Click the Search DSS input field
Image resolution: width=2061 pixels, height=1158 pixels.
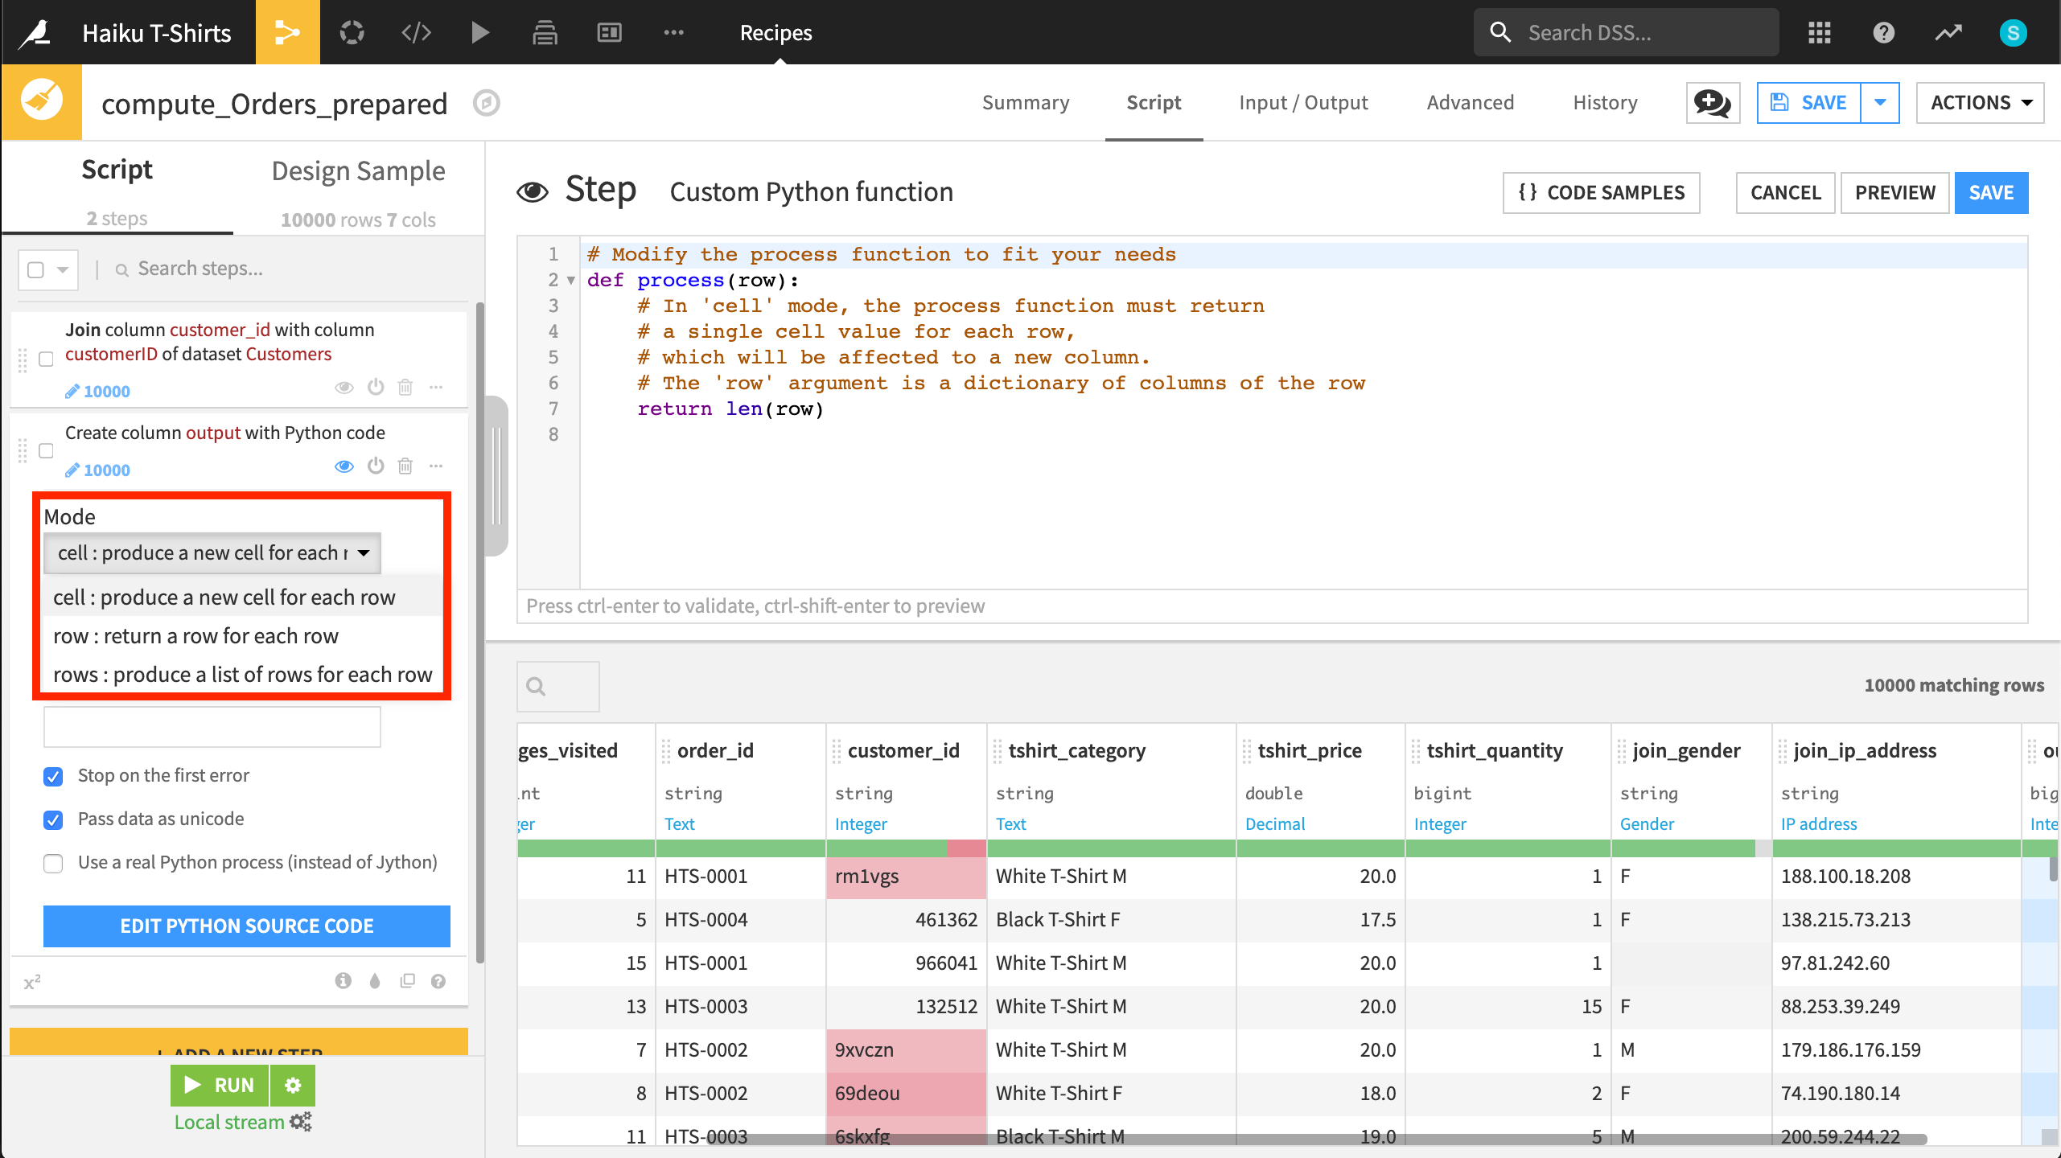(x=1627, y=32)
